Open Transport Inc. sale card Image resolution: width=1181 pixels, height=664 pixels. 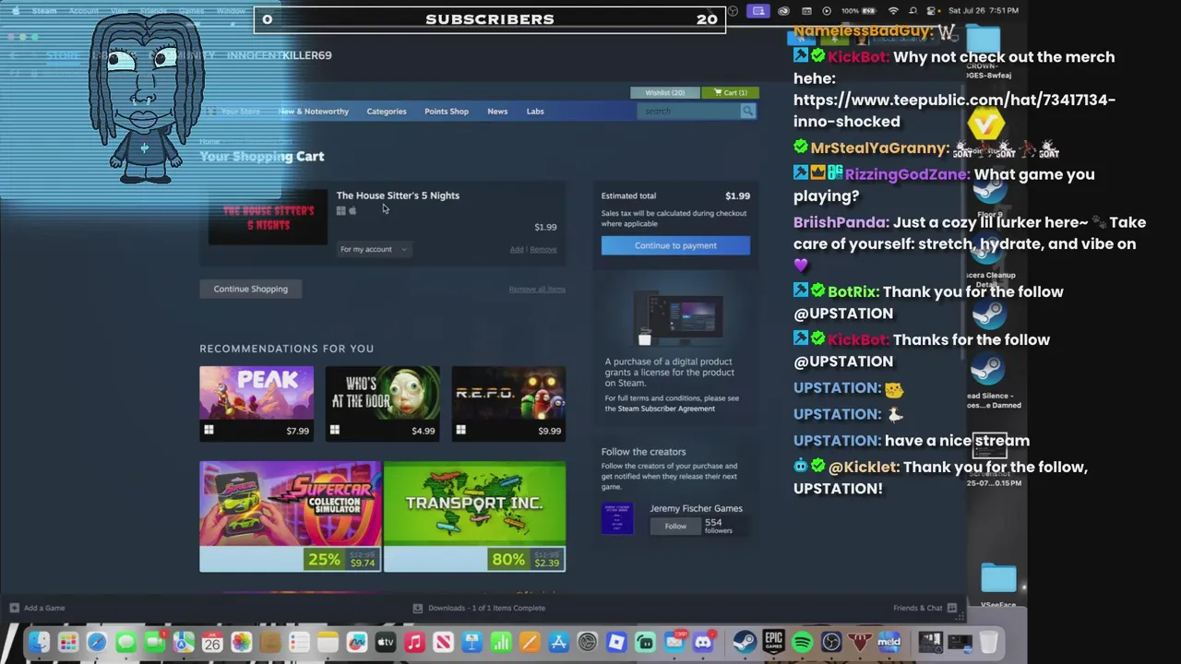click(x=474, y=516)
